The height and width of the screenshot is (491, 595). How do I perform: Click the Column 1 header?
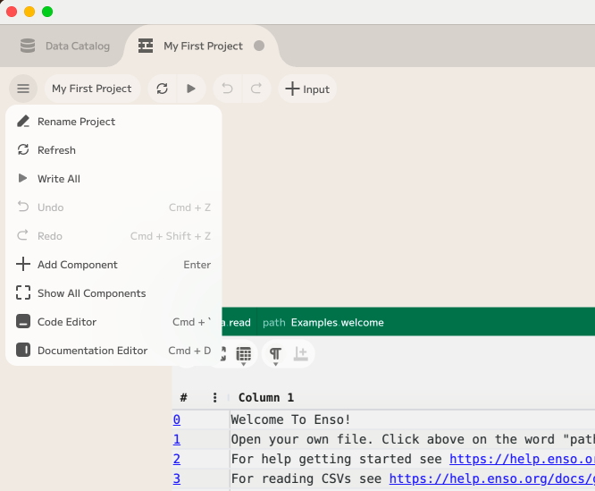tap(266, 397)
